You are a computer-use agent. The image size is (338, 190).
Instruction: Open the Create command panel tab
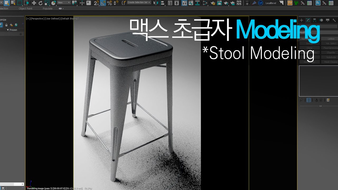[301, 20]
